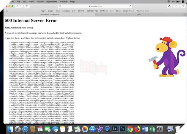Screen dimensions: 187x134
Task: Go forward with the Safari forward arrow
Action: [21, 6]
